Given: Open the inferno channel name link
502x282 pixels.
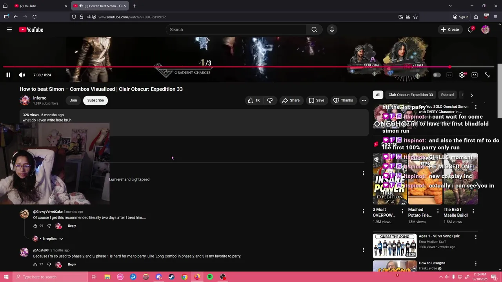Looking at the screenshot, I should coord(40,98).
